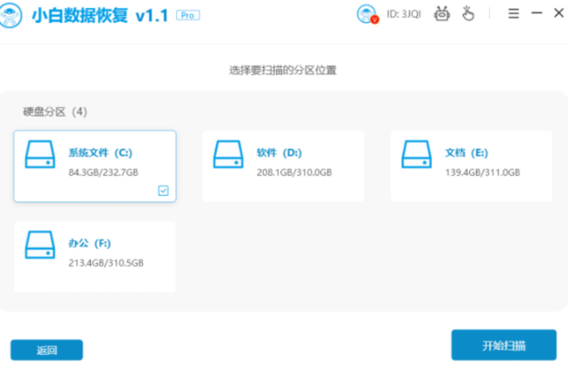
Task: Click the user avatar with VIP badge
Action: 367,14
